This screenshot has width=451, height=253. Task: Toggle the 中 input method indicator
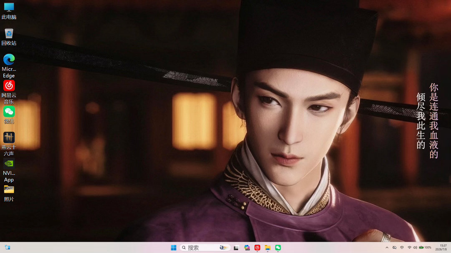coord(402,248)
